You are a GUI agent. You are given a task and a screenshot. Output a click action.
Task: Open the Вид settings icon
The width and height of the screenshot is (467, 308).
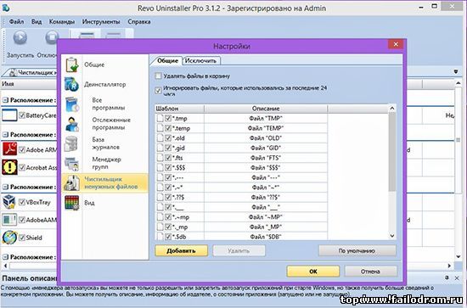[x=72, y=203]
